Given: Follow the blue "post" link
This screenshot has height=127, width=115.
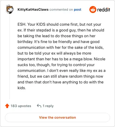Looking at the screenshot, I should click(78, 10).
